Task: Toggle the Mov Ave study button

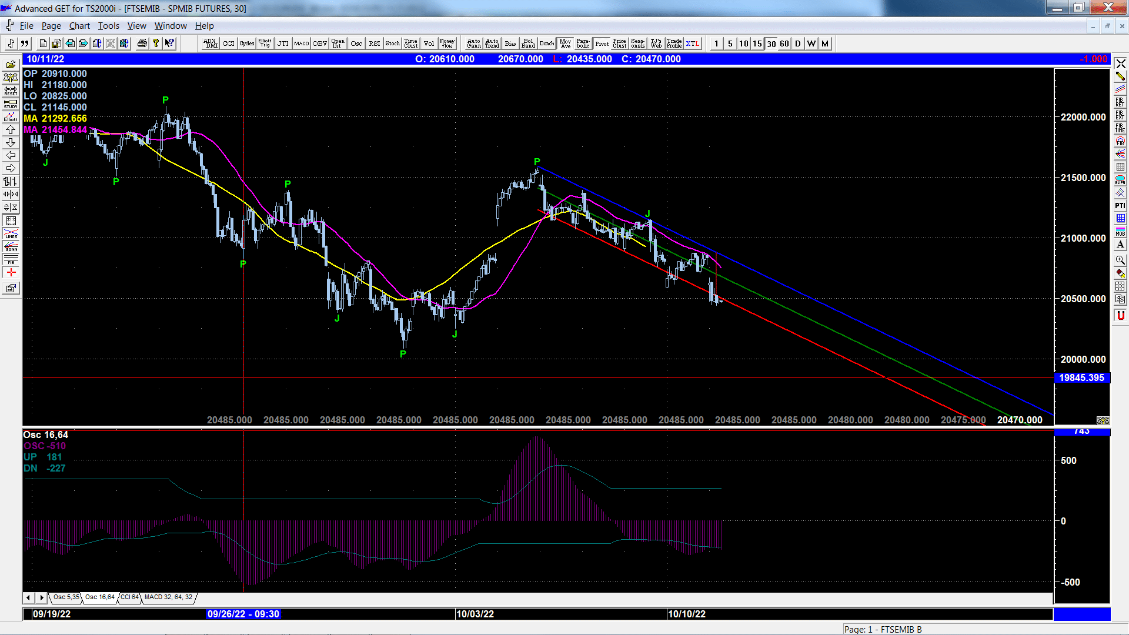Action: [566, 44]
